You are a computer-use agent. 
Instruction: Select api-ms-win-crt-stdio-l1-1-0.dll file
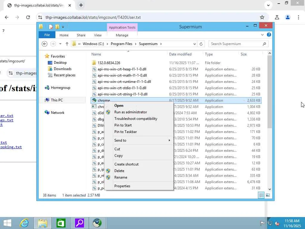pyautogui.click(x=122, y=88)
